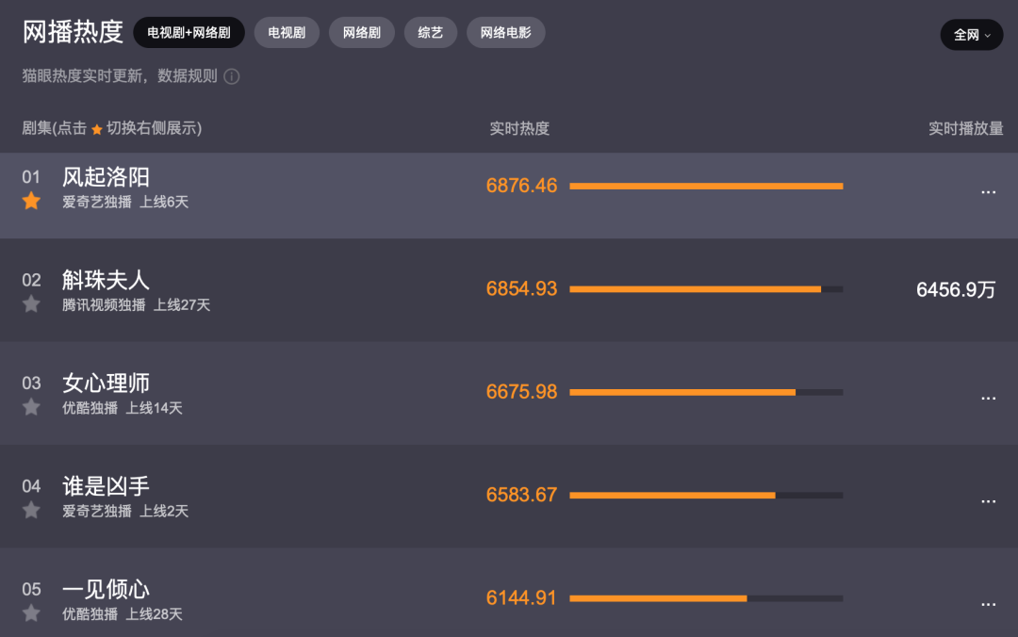Switch to the 电视剧 tab
The image size is (1018, 637).
pos(287,32)
